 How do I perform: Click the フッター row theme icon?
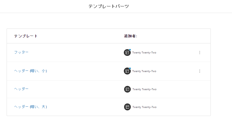(x=127, y=53)
